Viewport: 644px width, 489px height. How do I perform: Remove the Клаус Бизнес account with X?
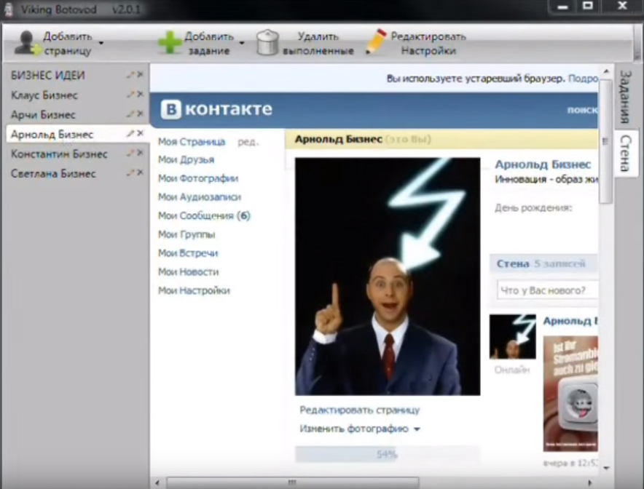[x=140, y=95]
